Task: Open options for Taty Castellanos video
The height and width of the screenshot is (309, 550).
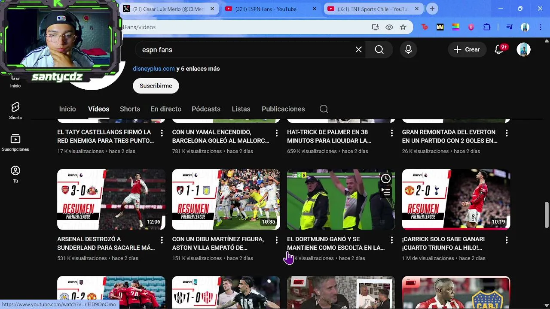Action: pos(162,133)
